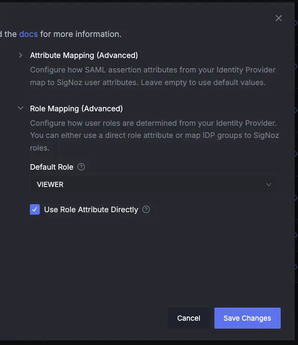
Task: Click the Role Mapping description text
Action: pos(155,135)
